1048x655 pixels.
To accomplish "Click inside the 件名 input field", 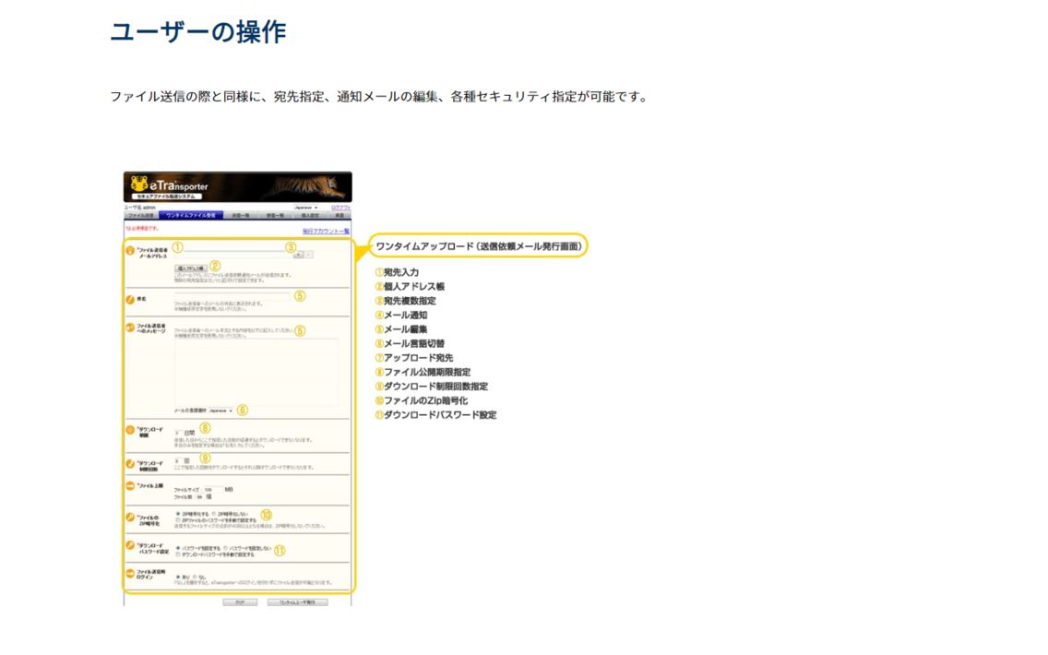I will coord(232,295).
